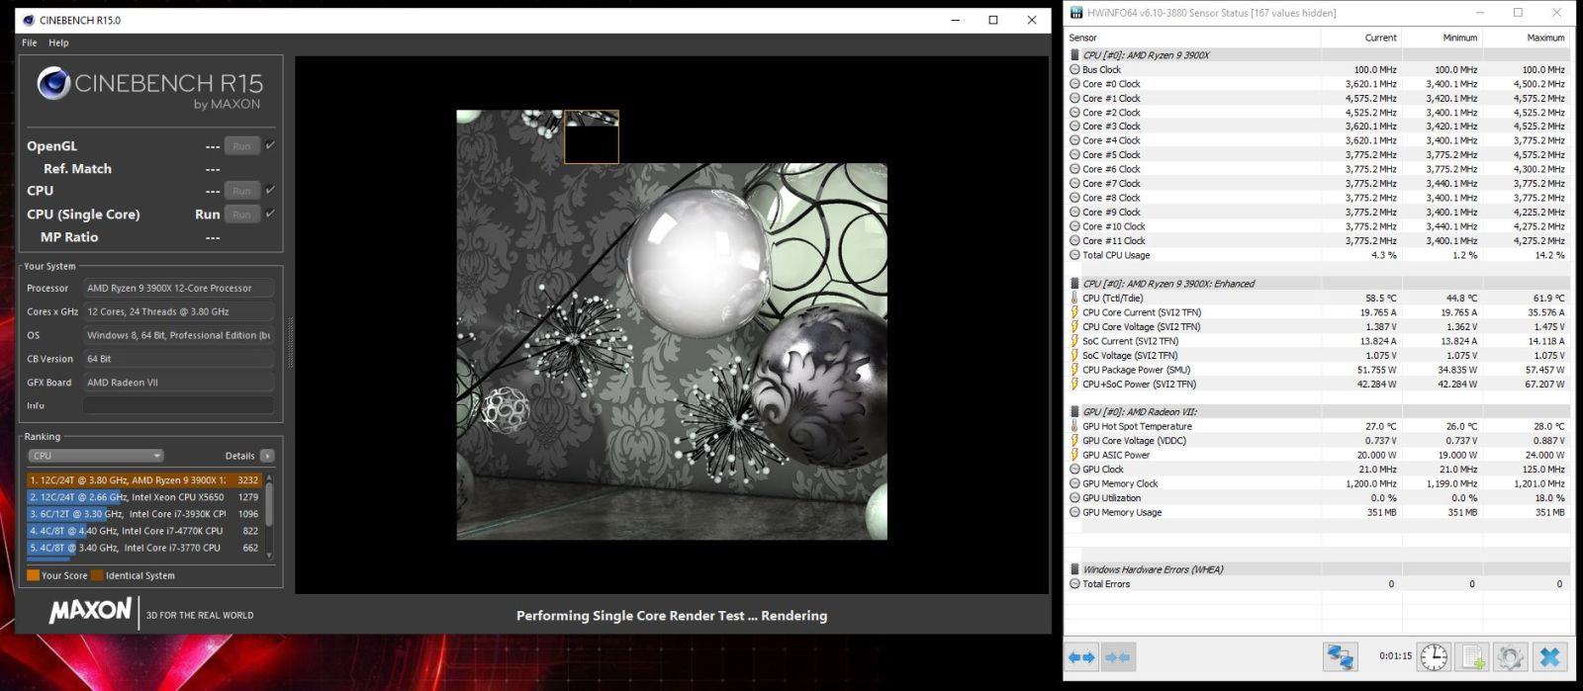This screenshot has height=691, width=1583.
Task: Select ranking entry Intel Core i7-4770K
Action: tap(144, 531)
